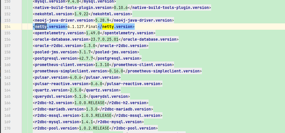This screenshot has width=285, height=133.
Task: Click line number 169 in the gutter
Action: tap(7, 122)
